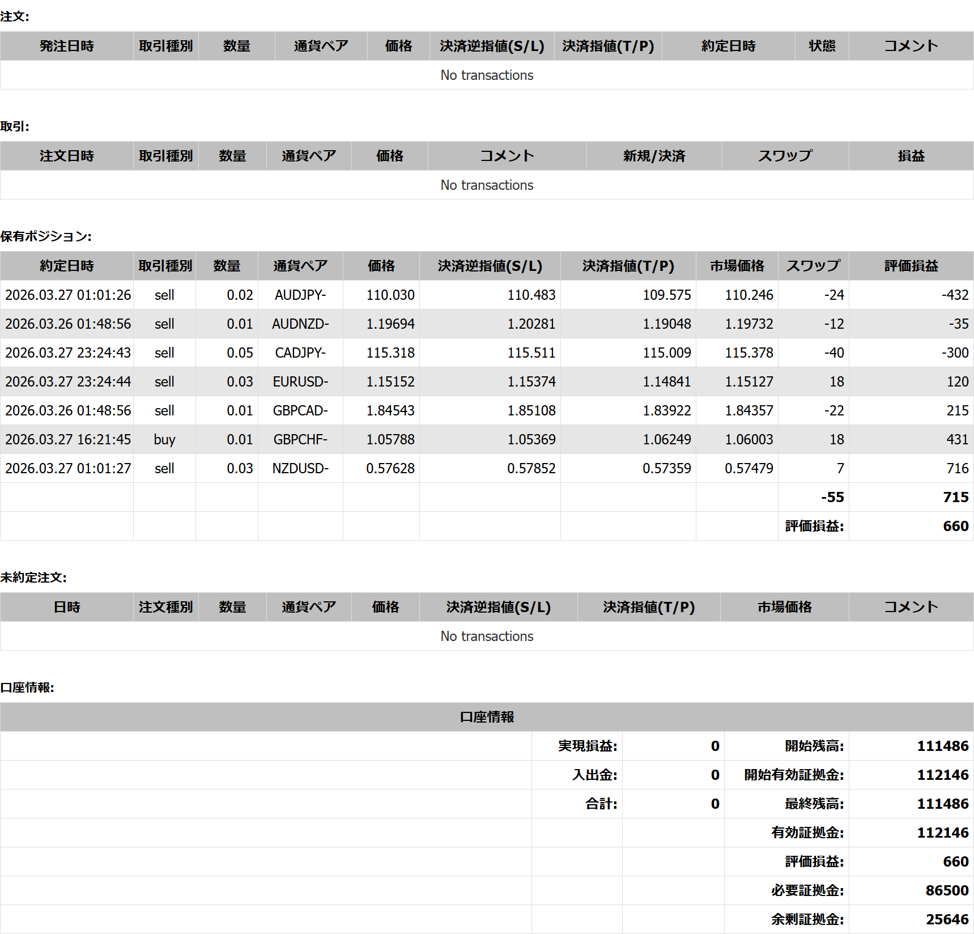Click the swap total -55 cell
Image resolution: width=974 pixels, height=934 pixels.
click(x=832, y=497)
